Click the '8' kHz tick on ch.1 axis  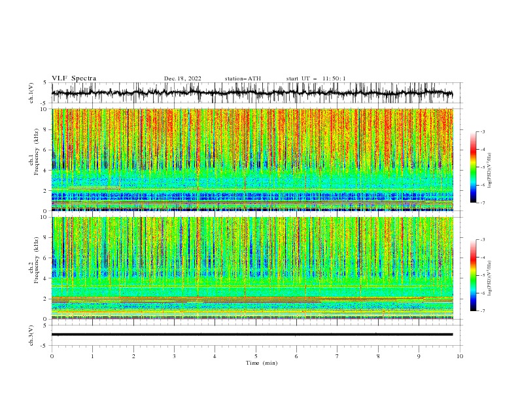(46, 129)
